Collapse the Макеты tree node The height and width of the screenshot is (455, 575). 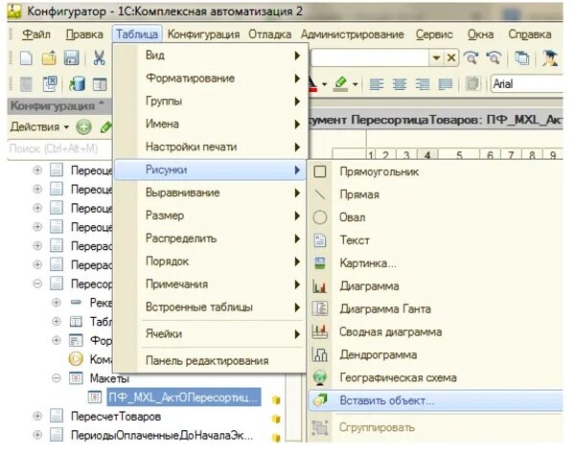coord(57,378)
